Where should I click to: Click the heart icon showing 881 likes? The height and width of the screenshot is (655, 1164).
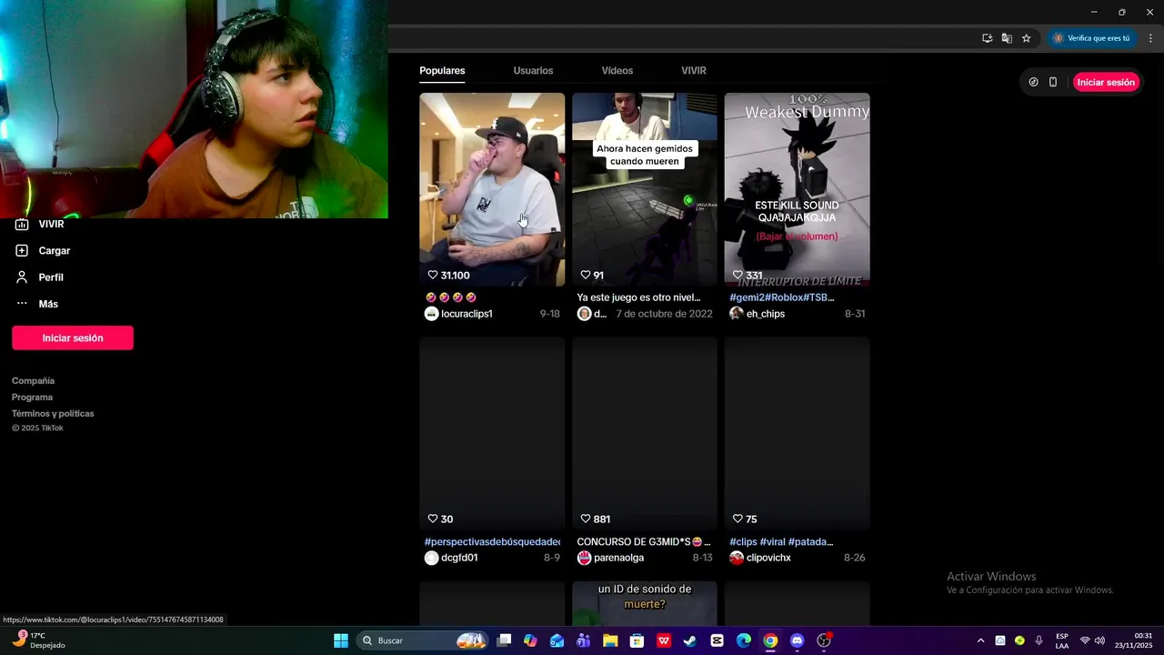[x=586, y=519]
